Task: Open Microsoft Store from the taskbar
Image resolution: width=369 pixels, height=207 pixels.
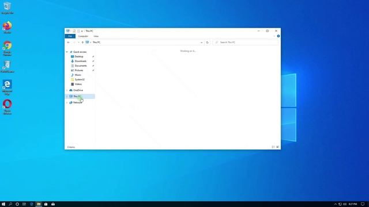Action: (46, 204)
